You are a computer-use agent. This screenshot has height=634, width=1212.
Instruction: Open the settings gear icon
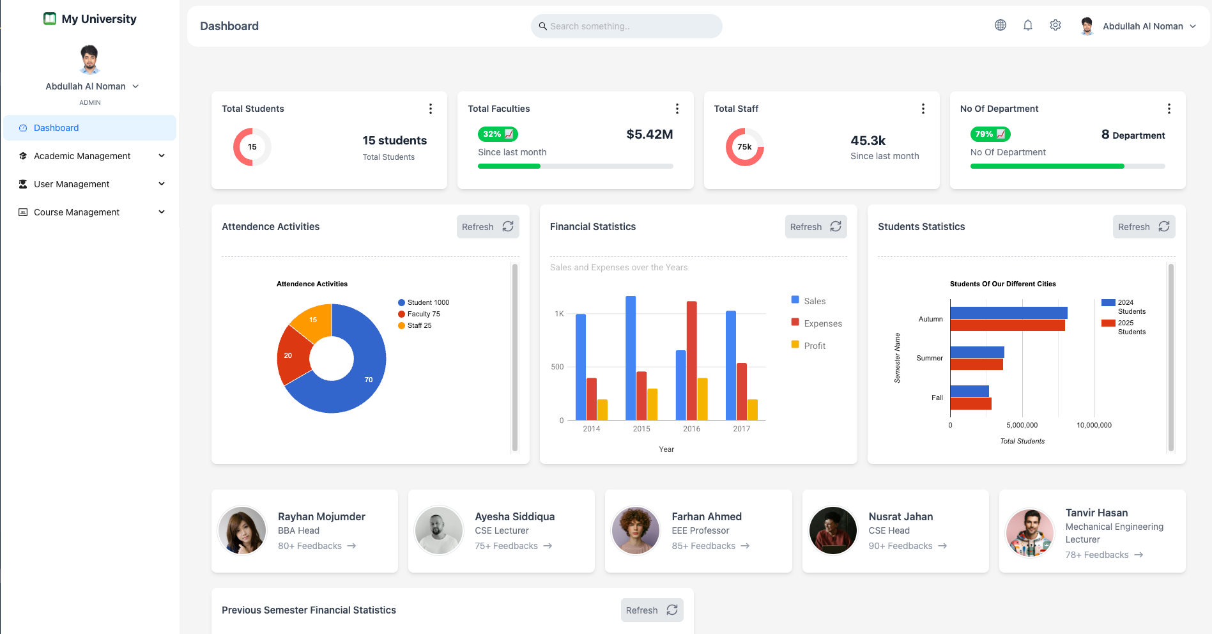coord(1055,25)
